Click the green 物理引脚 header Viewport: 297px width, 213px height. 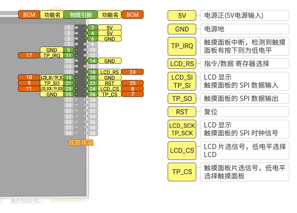80,15
